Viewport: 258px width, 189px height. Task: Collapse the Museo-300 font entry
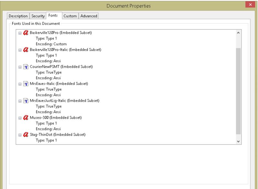click(x=20, y=118)
